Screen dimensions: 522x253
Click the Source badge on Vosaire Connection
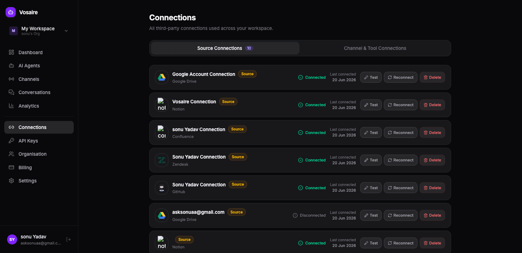[x=228, y=102]
